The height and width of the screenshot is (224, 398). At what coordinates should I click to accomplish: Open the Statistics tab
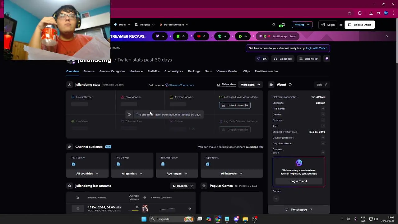[153, 71]
